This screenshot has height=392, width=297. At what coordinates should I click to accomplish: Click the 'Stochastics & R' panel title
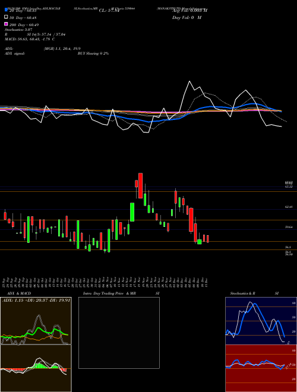(243, 293)
